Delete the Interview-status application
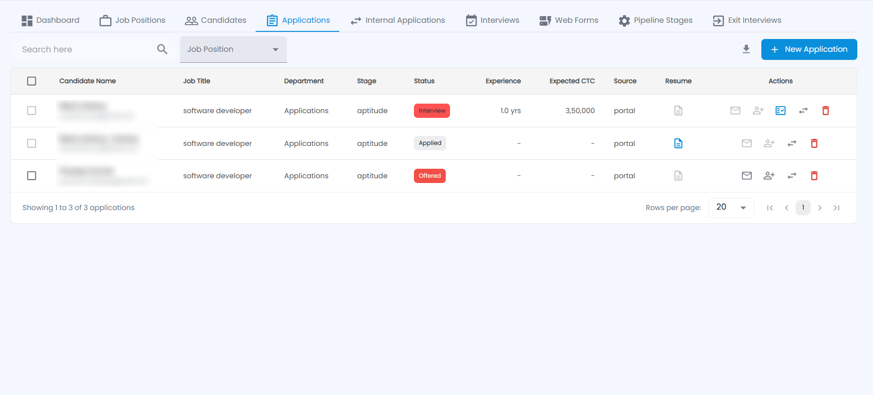 click(825, 111)
